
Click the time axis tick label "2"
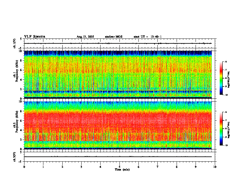62,167
